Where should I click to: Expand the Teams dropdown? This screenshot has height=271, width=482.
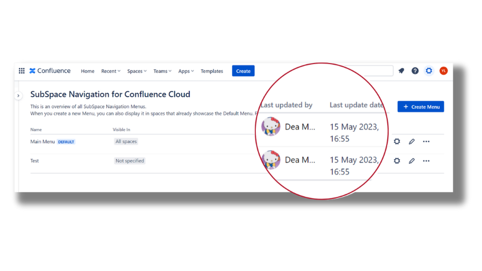pos(162,71)
